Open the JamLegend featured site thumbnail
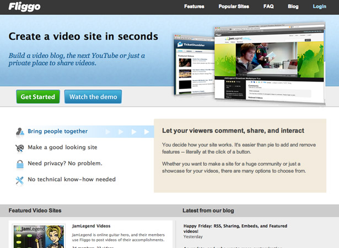This screenshot has width=339, height=248. 39,236
